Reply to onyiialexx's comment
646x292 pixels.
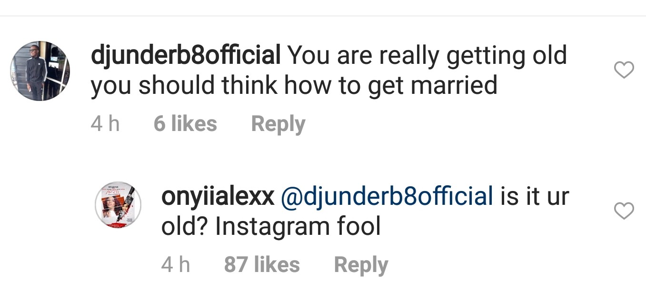pos(360,263)
